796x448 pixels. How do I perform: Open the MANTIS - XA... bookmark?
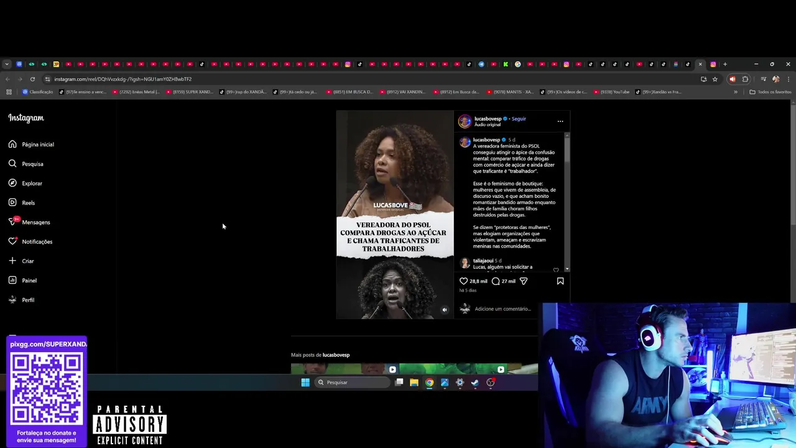pyautogui.click(x=510, y=92)
